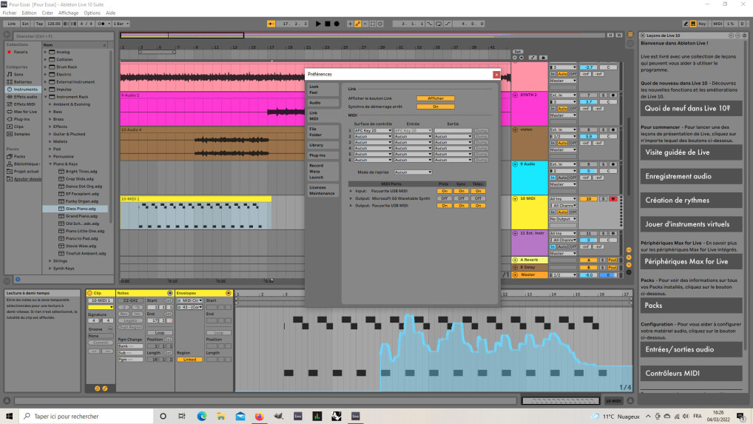Fold the 10 MIDI track
753x424 pixels.
(x=516, y=199)
